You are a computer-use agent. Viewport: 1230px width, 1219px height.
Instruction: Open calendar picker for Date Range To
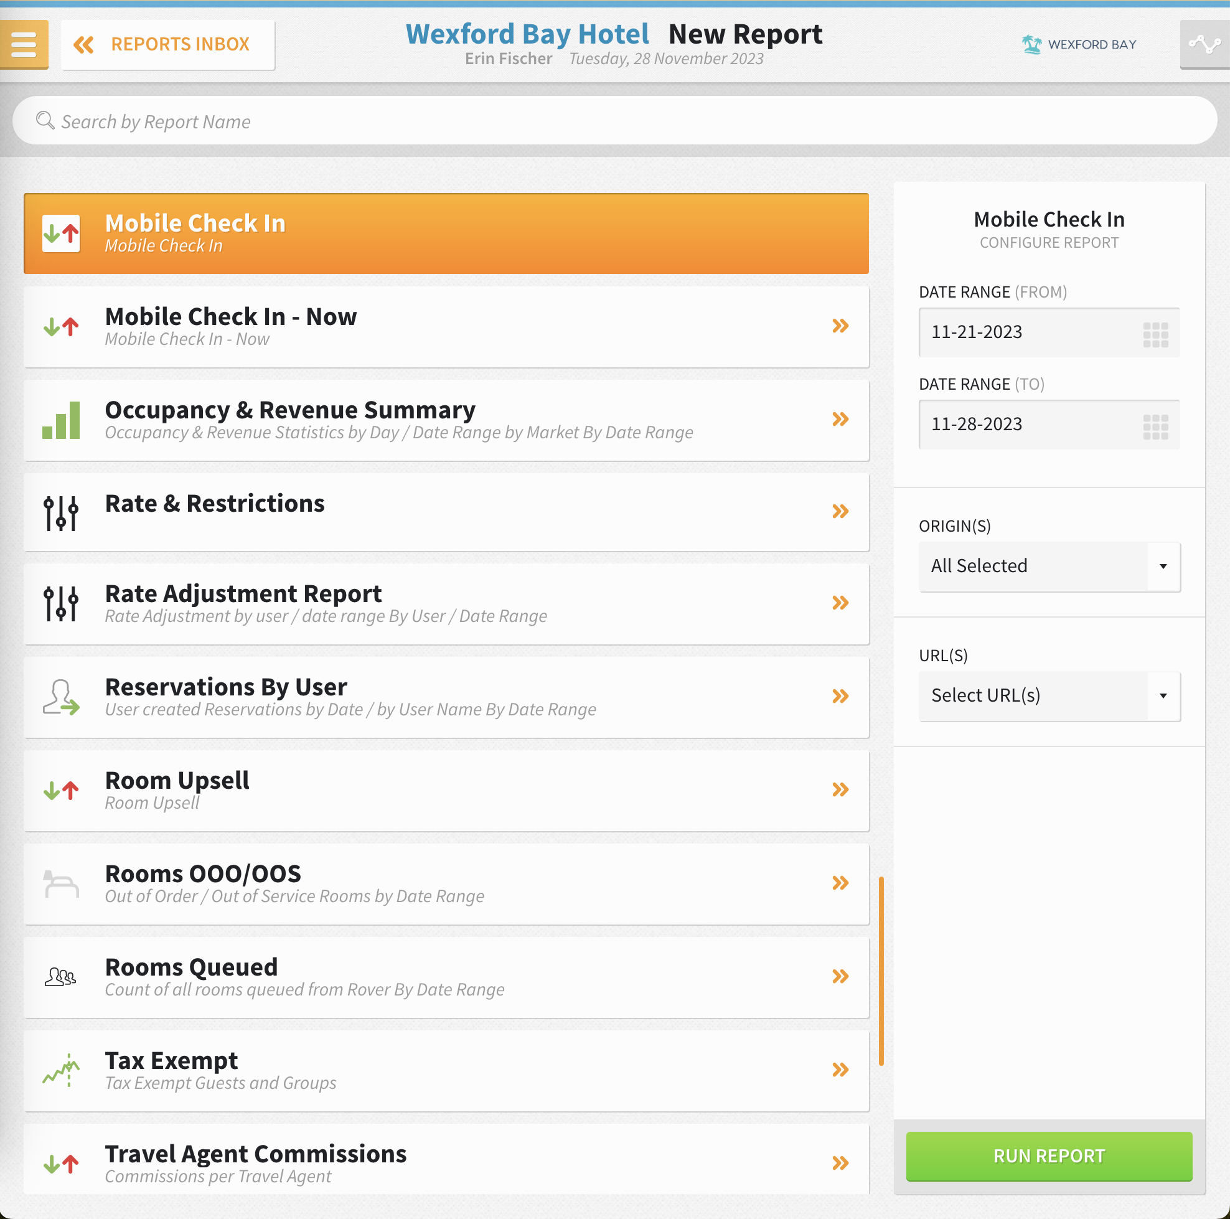pos(1155,426)
